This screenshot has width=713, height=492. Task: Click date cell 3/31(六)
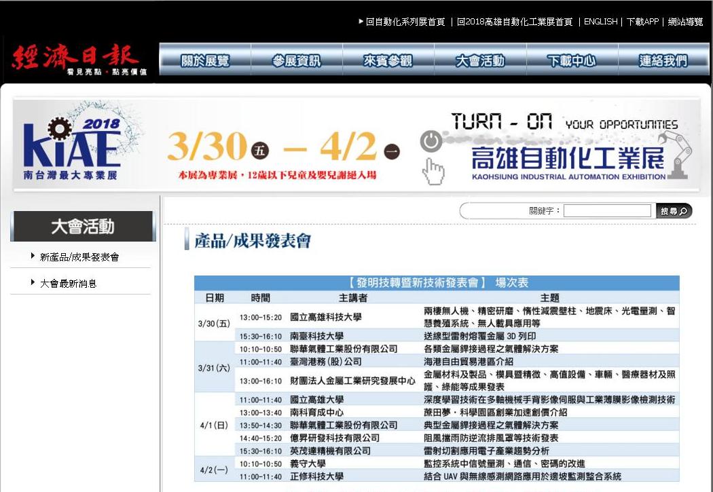click(x=214, y=368)
